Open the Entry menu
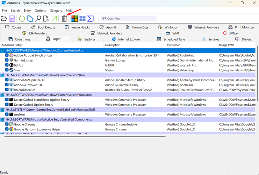Screen dimensions: 259x175 coord(27,10)
